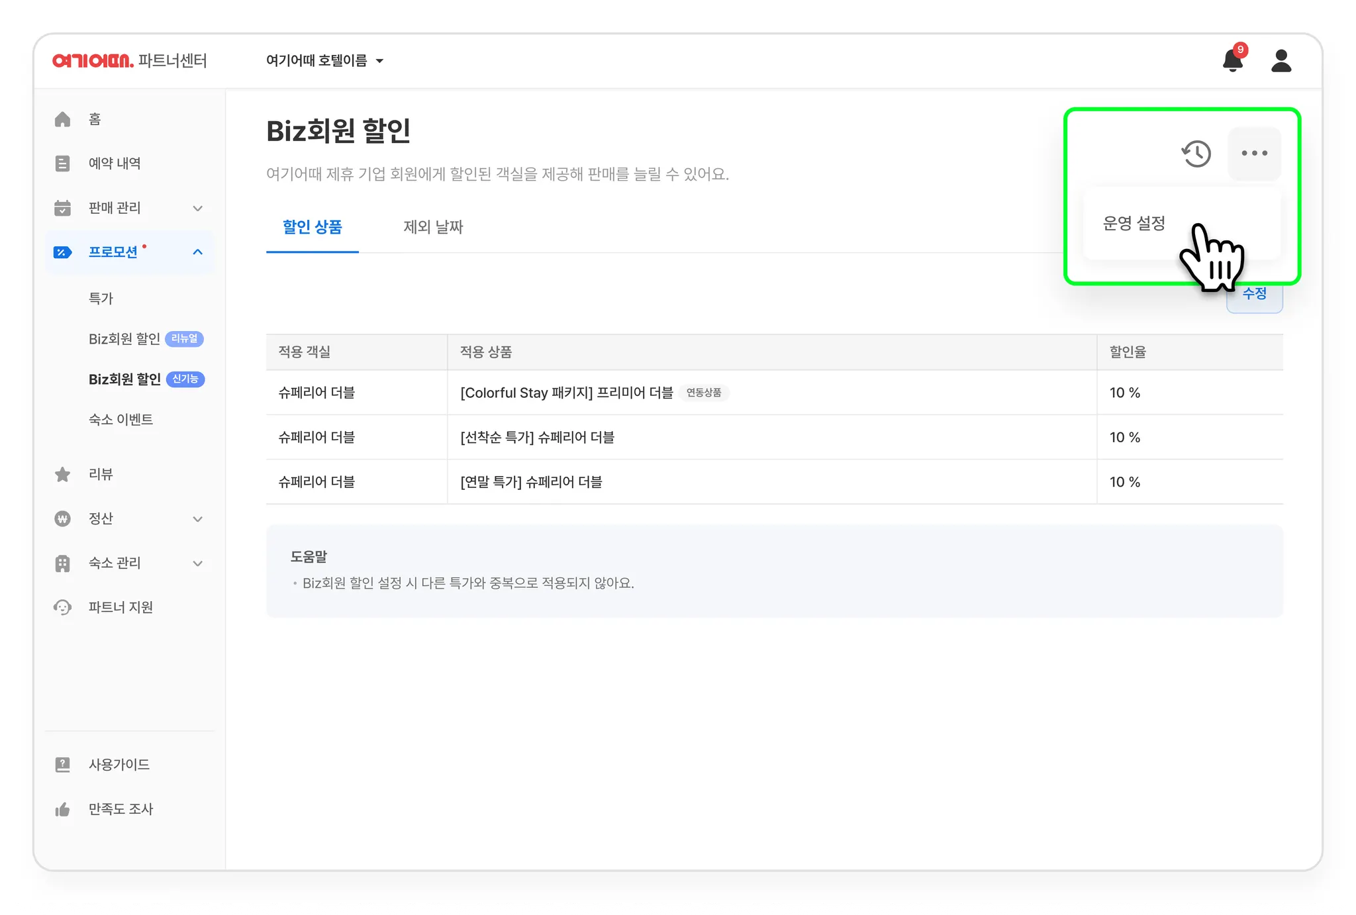Screen dimensions: 1356x915
Task: Expand the 정산 menu chevron
Action: click(x=197, y=518)
